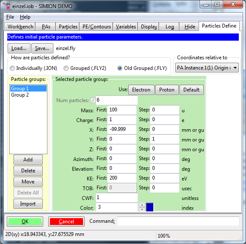This screenshot has width=246, height=244.
Task: Click the einzel.fly filename label
Action: [x=66, y=48]
